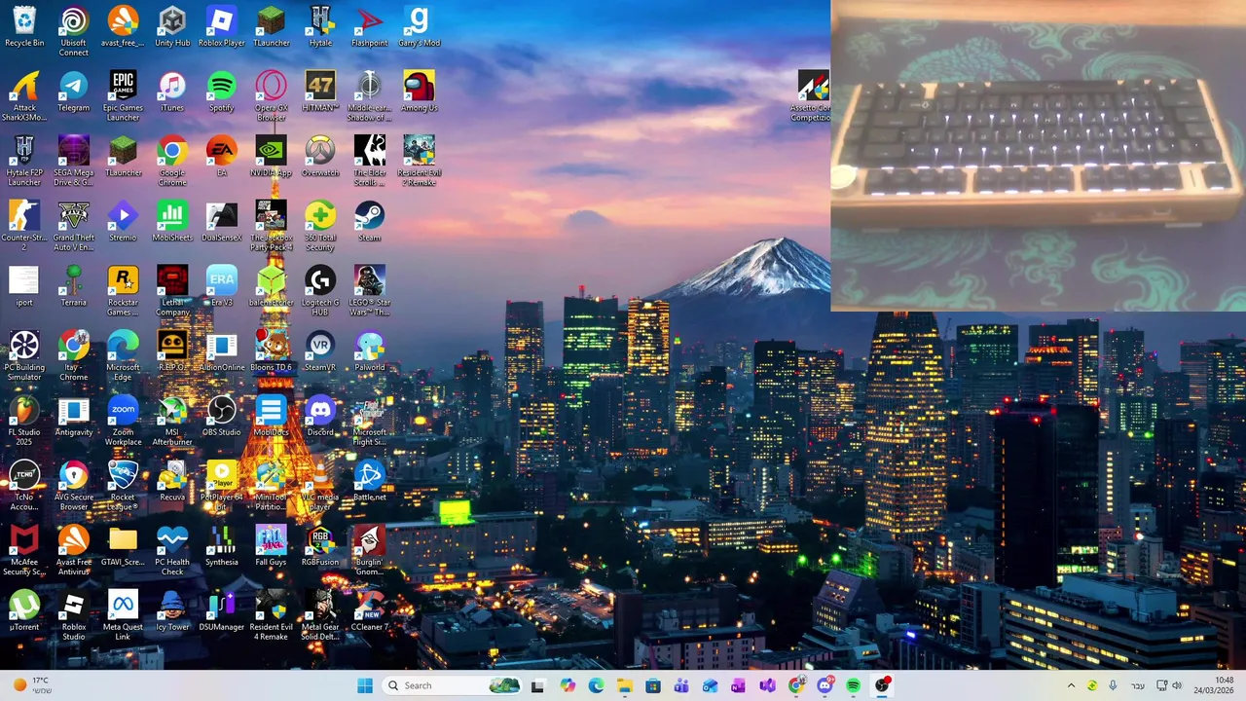1246x701 pixels.
Task: Open the DualSenseX shortcut
Action: (222, 222)
